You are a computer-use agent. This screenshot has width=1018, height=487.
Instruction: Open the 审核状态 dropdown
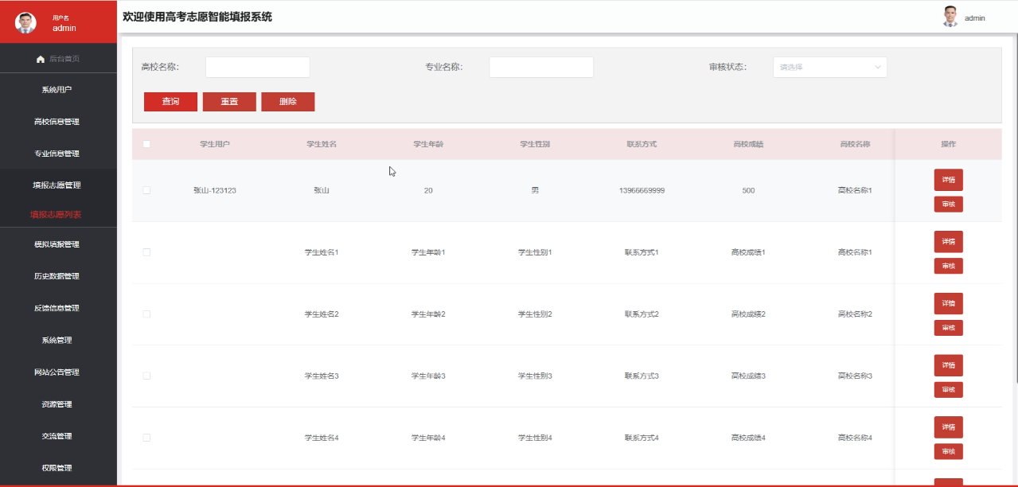830,67
